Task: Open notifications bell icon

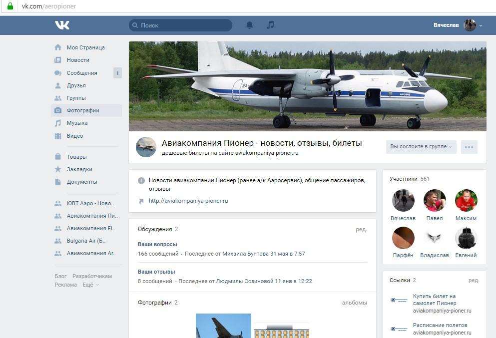Action: 249,25
